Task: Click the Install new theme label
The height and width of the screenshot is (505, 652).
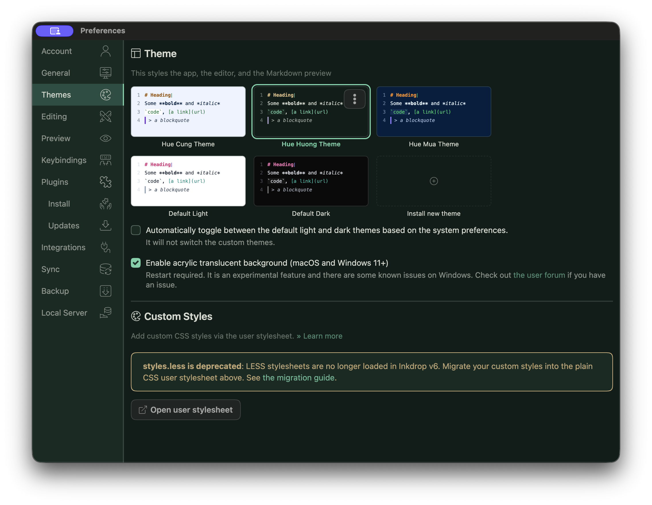Action: pyautogui.click(x=434, y=213)
